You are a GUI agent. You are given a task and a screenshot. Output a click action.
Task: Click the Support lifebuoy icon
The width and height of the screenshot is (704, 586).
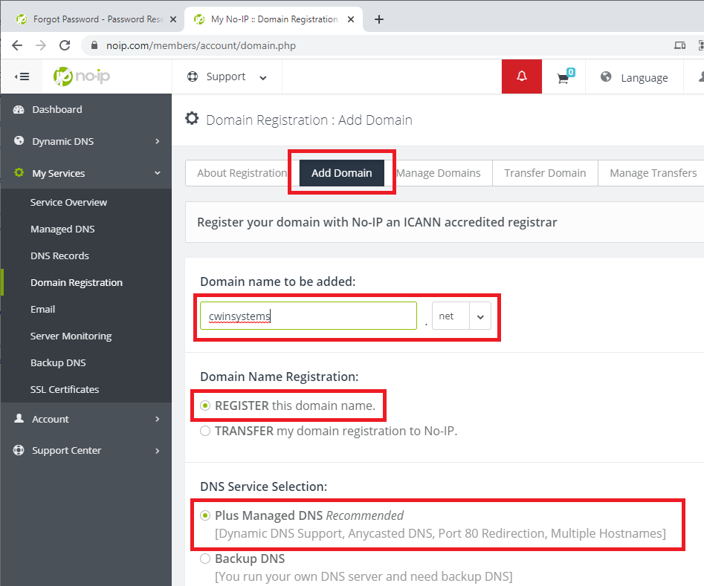click(193, 76)
